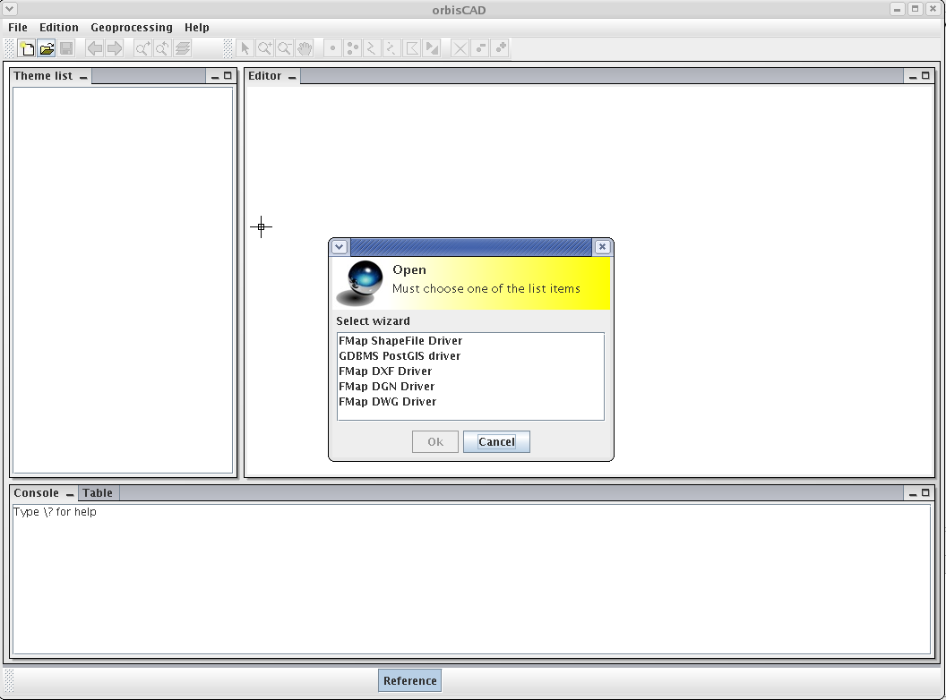
Task: Select the arrow pointer selection tool
Action: tap(245, 48)
